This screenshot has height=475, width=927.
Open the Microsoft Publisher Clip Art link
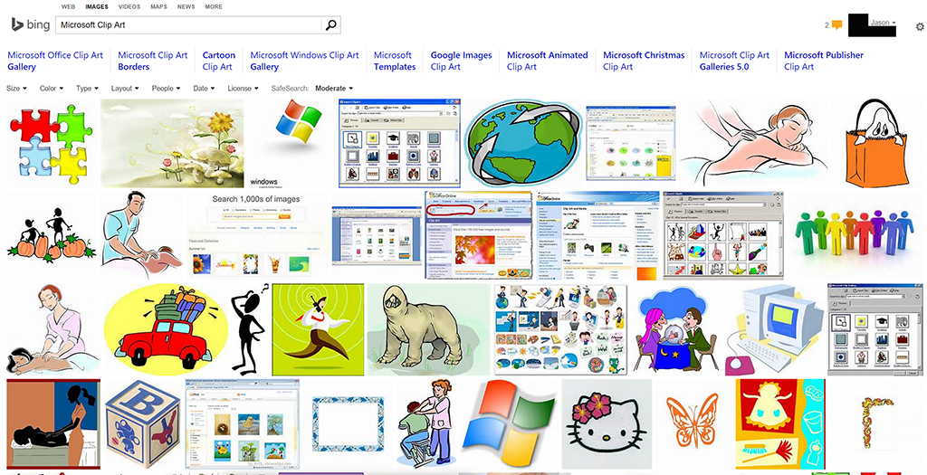click(824, 61)
